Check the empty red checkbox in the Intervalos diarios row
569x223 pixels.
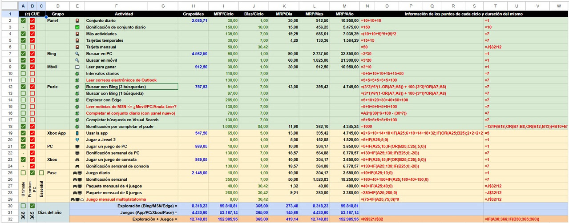point(32,73)
